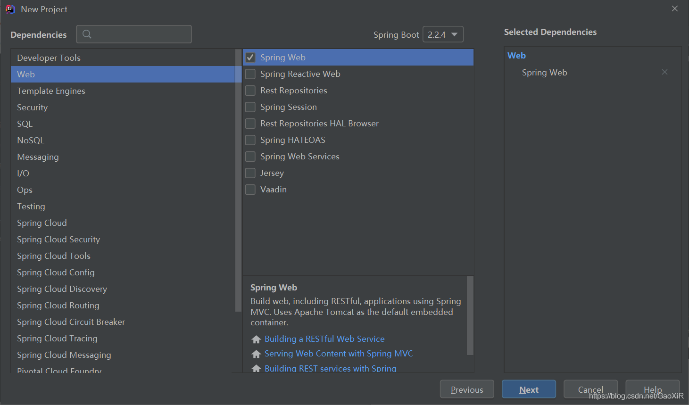The image size is (689, 405).
Task: Open Building REST services with Spring link
Action: pyautogui.click(x=330, y=368)
